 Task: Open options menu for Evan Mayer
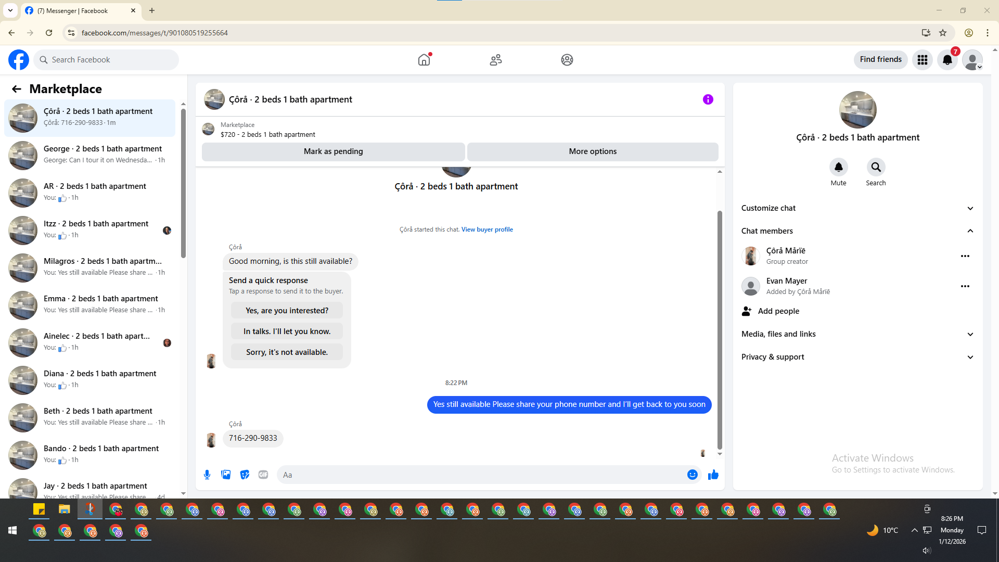[x=965, y=286]
